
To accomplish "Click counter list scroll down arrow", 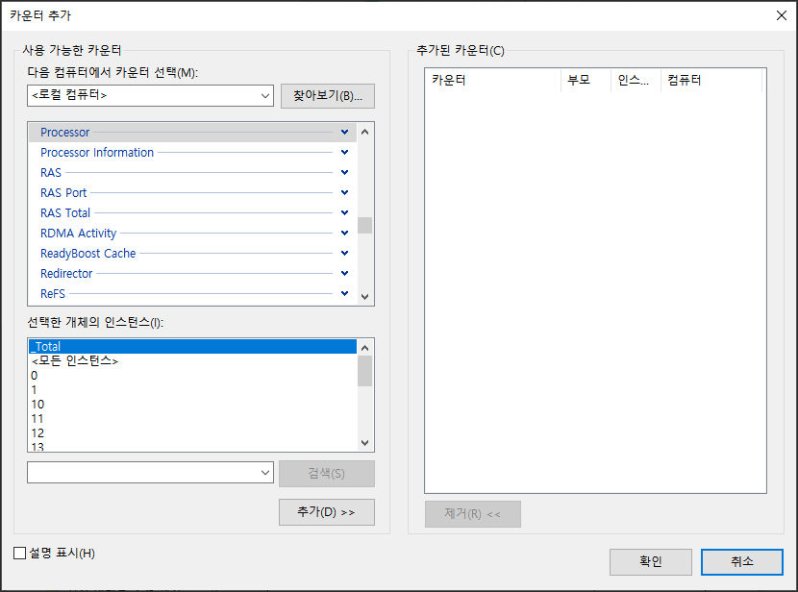I will 364,297.
